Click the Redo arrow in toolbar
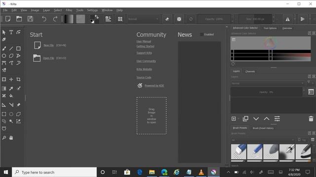The width and height of the screenshot is (316, 177). pyautogui.click(x=55, y=19)
